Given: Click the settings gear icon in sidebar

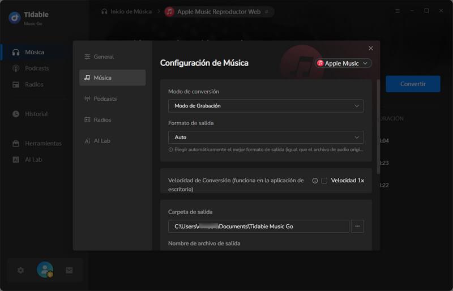Looking at the screenshot, I should click(x=20, y=271).
